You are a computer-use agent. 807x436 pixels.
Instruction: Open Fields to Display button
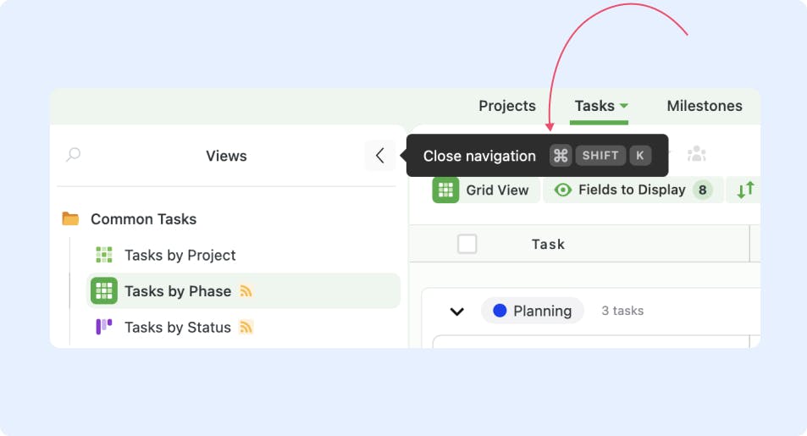coord(633,190)
